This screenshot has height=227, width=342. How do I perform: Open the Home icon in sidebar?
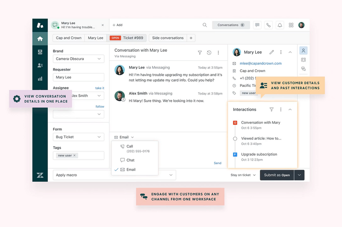[x=40, y=39]
